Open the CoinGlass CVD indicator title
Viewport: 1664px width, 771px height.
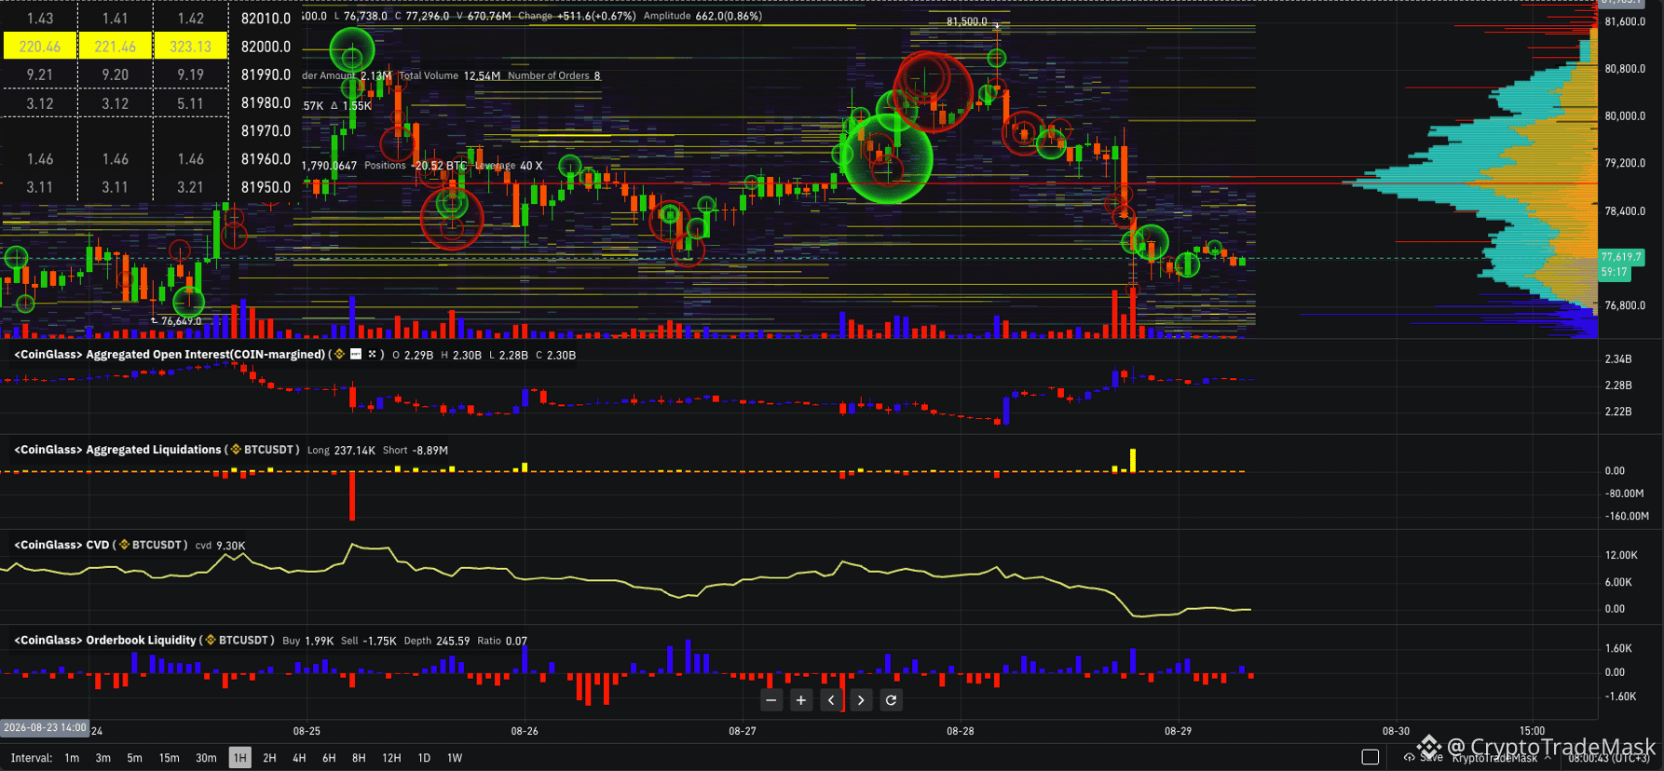(x=61, y=545)
